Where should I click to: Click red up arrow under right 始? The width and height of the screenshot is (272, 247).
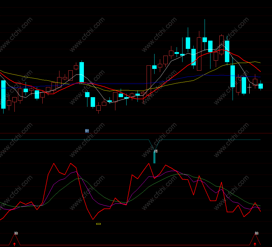click(255, 244)
